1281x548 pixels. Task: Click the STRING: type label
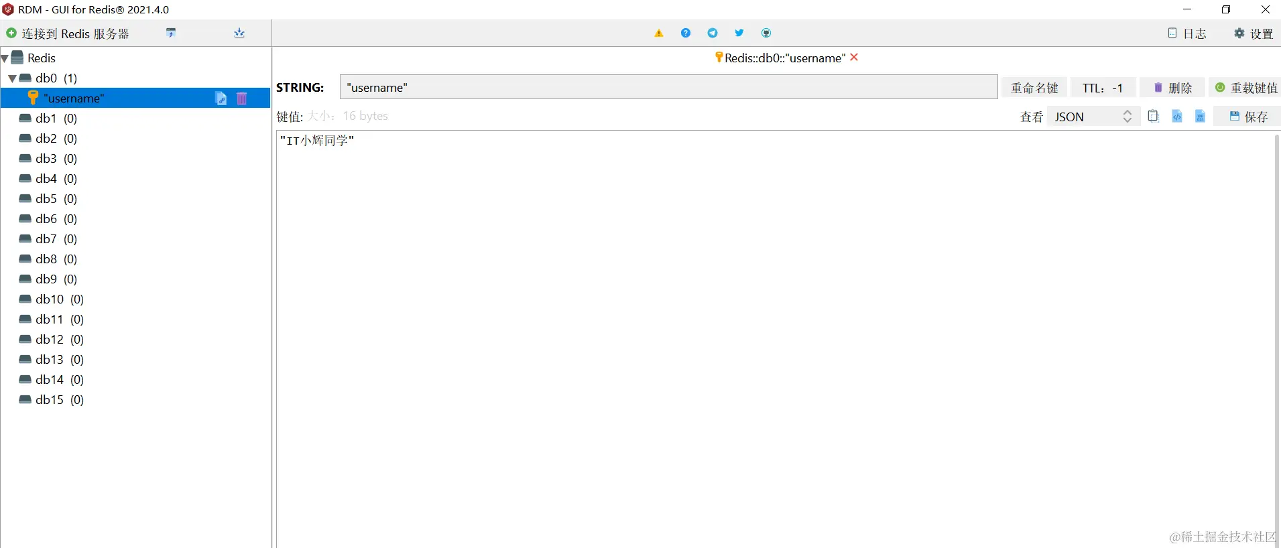pyautogui.click(x=300, y=88)
